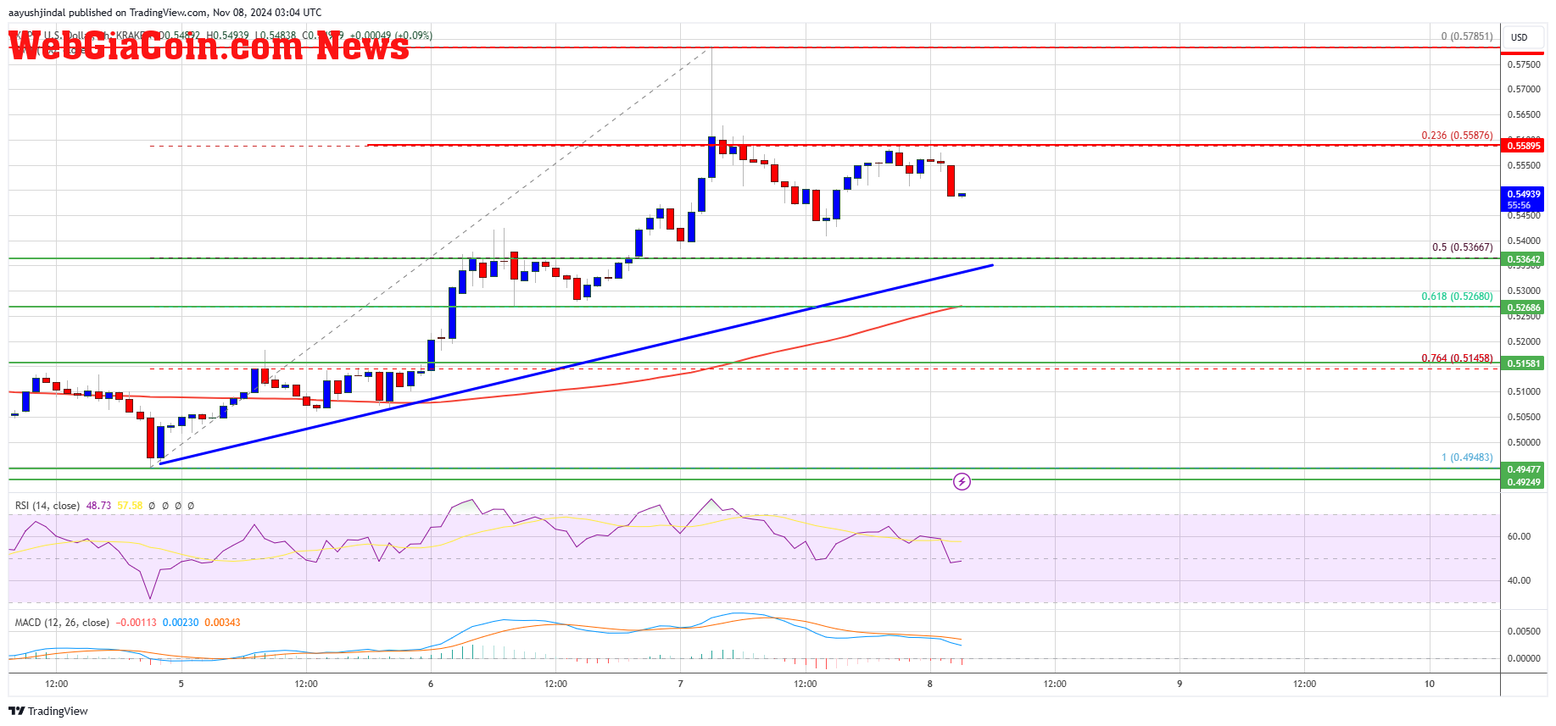Screen dimensions: 1556x726
Task: Click the RSI moving average value 57.58
Action: 130,506
